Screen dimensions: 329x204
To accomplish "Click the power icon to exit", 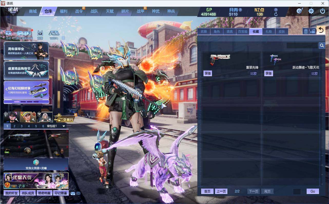I will pos(323,11).
